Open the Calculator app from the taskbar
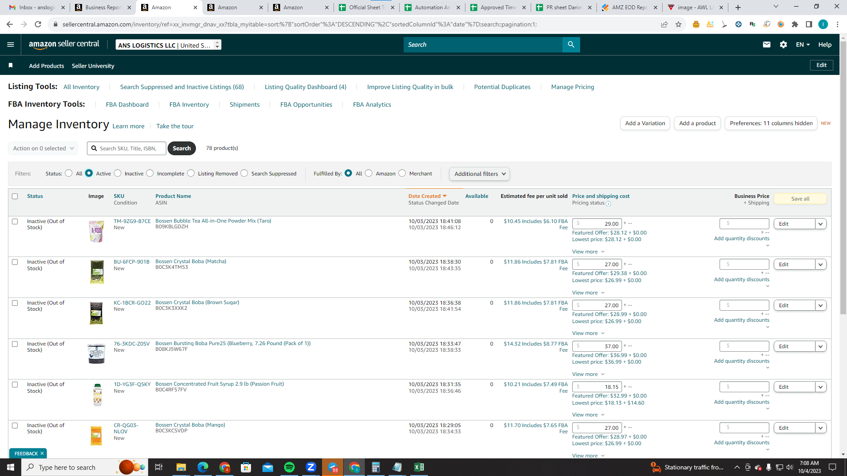 point(376,467)
